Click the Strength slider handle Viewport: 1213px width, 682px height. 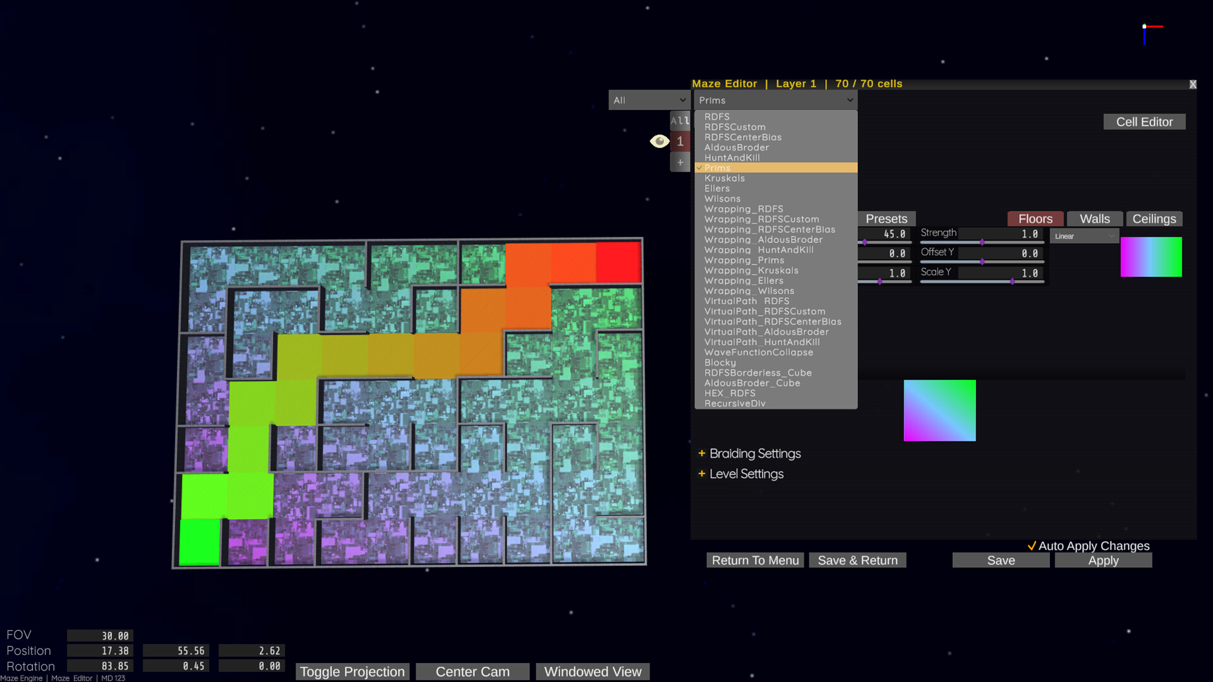(x=982, y=242)
